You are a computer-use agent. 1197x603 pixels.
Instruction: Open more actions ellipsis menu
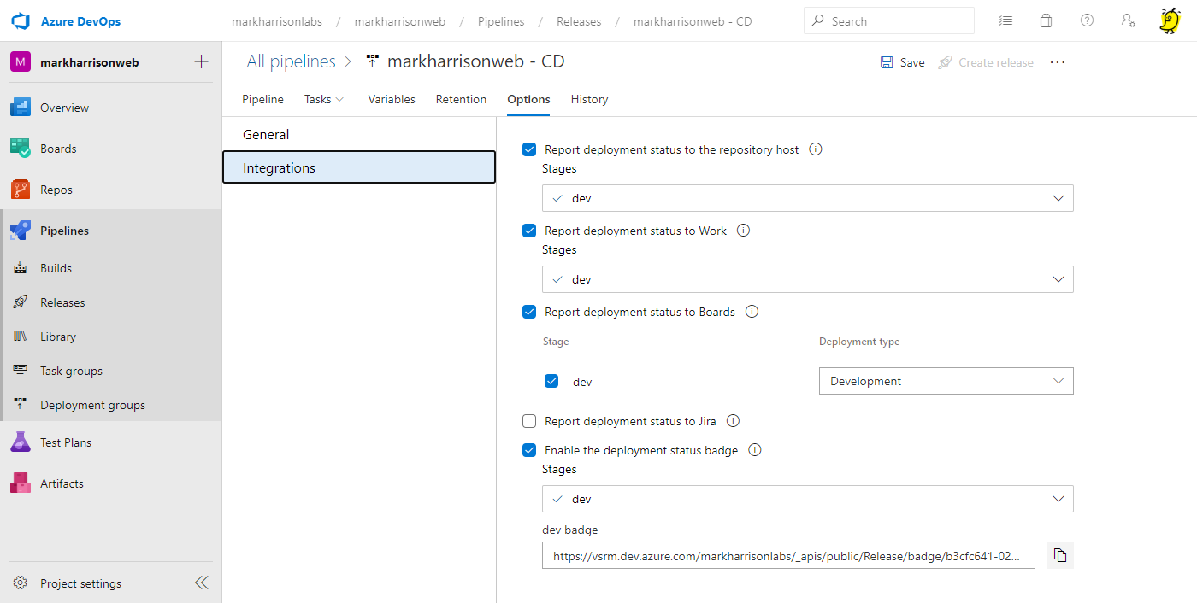click(x=1058, y=62)
